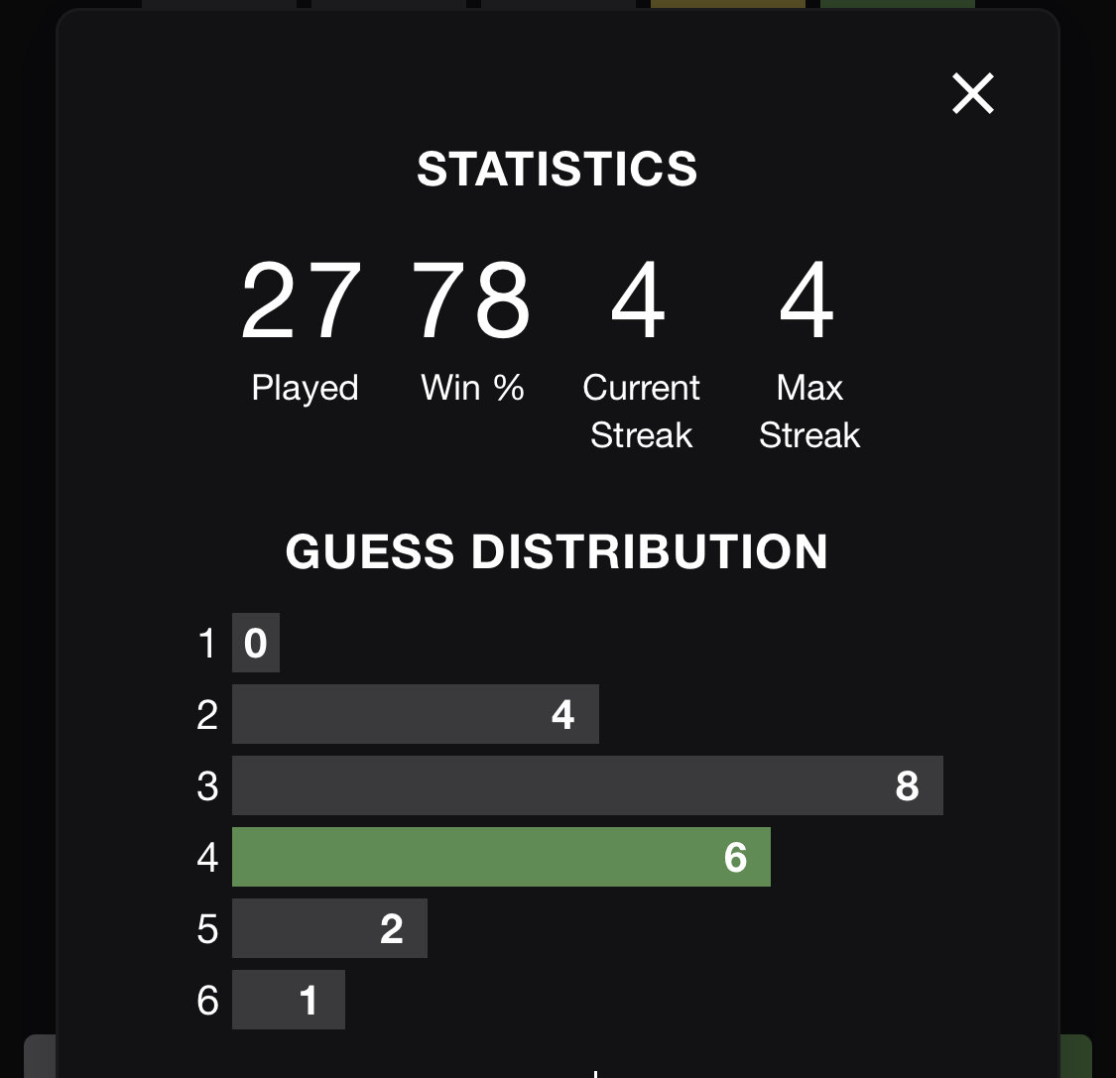Click the Max Streak label
Screen dimensions: 1116x1078
click(809, 412)
